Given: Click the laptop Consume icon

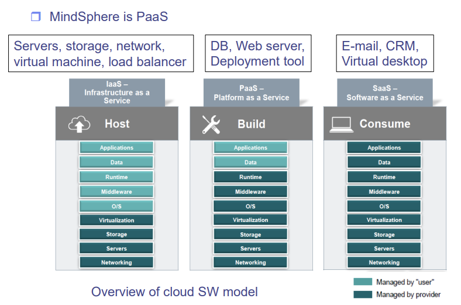Looking at the screenshot, I should 341,125.
